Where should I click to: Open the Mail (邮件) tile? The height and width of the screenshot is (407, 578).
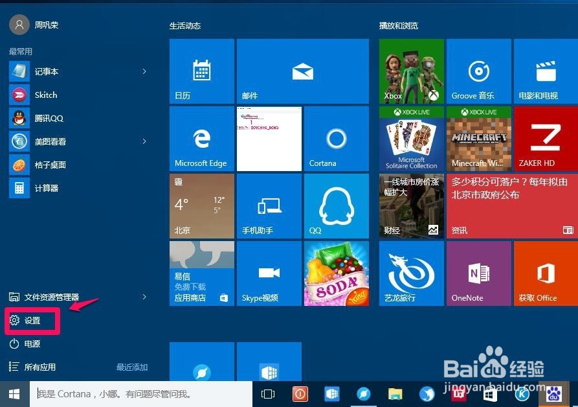(x=303, y=71)
